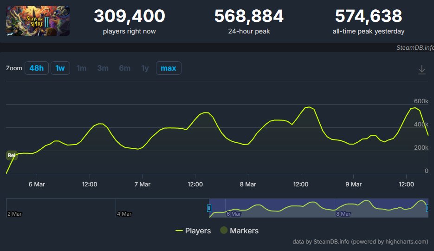Click the chart download icon

click(421, 70)
